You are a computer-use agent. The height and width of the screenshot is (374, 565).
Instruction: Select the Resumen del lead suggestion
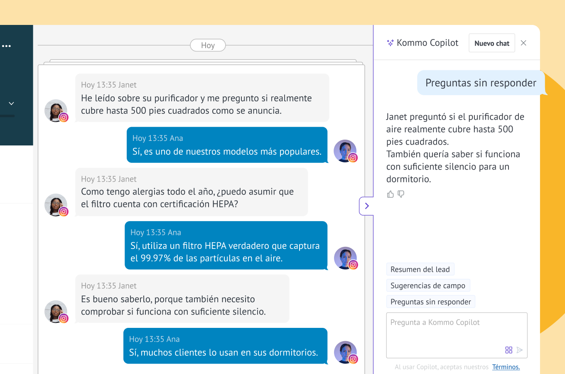[420, 269]
